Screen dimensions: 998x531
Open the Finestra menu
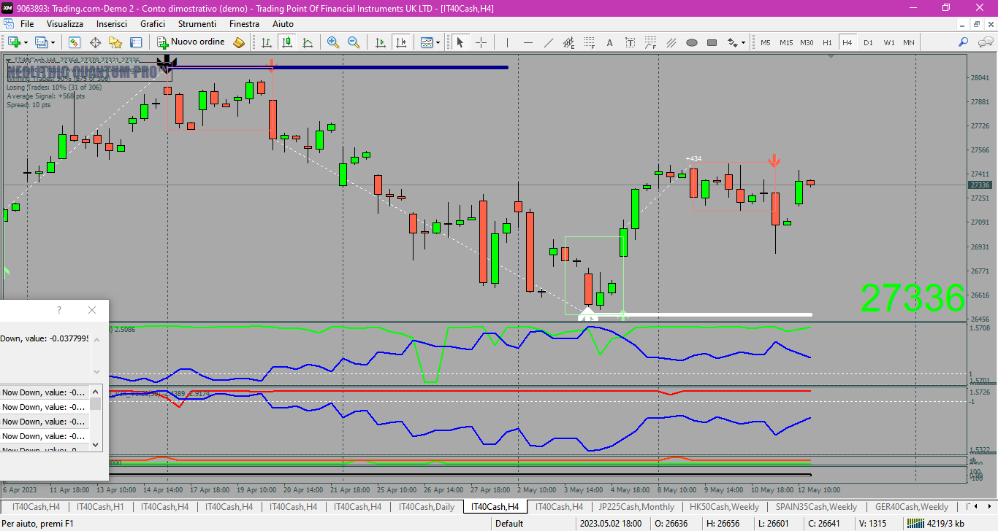(x=244, y=24)
